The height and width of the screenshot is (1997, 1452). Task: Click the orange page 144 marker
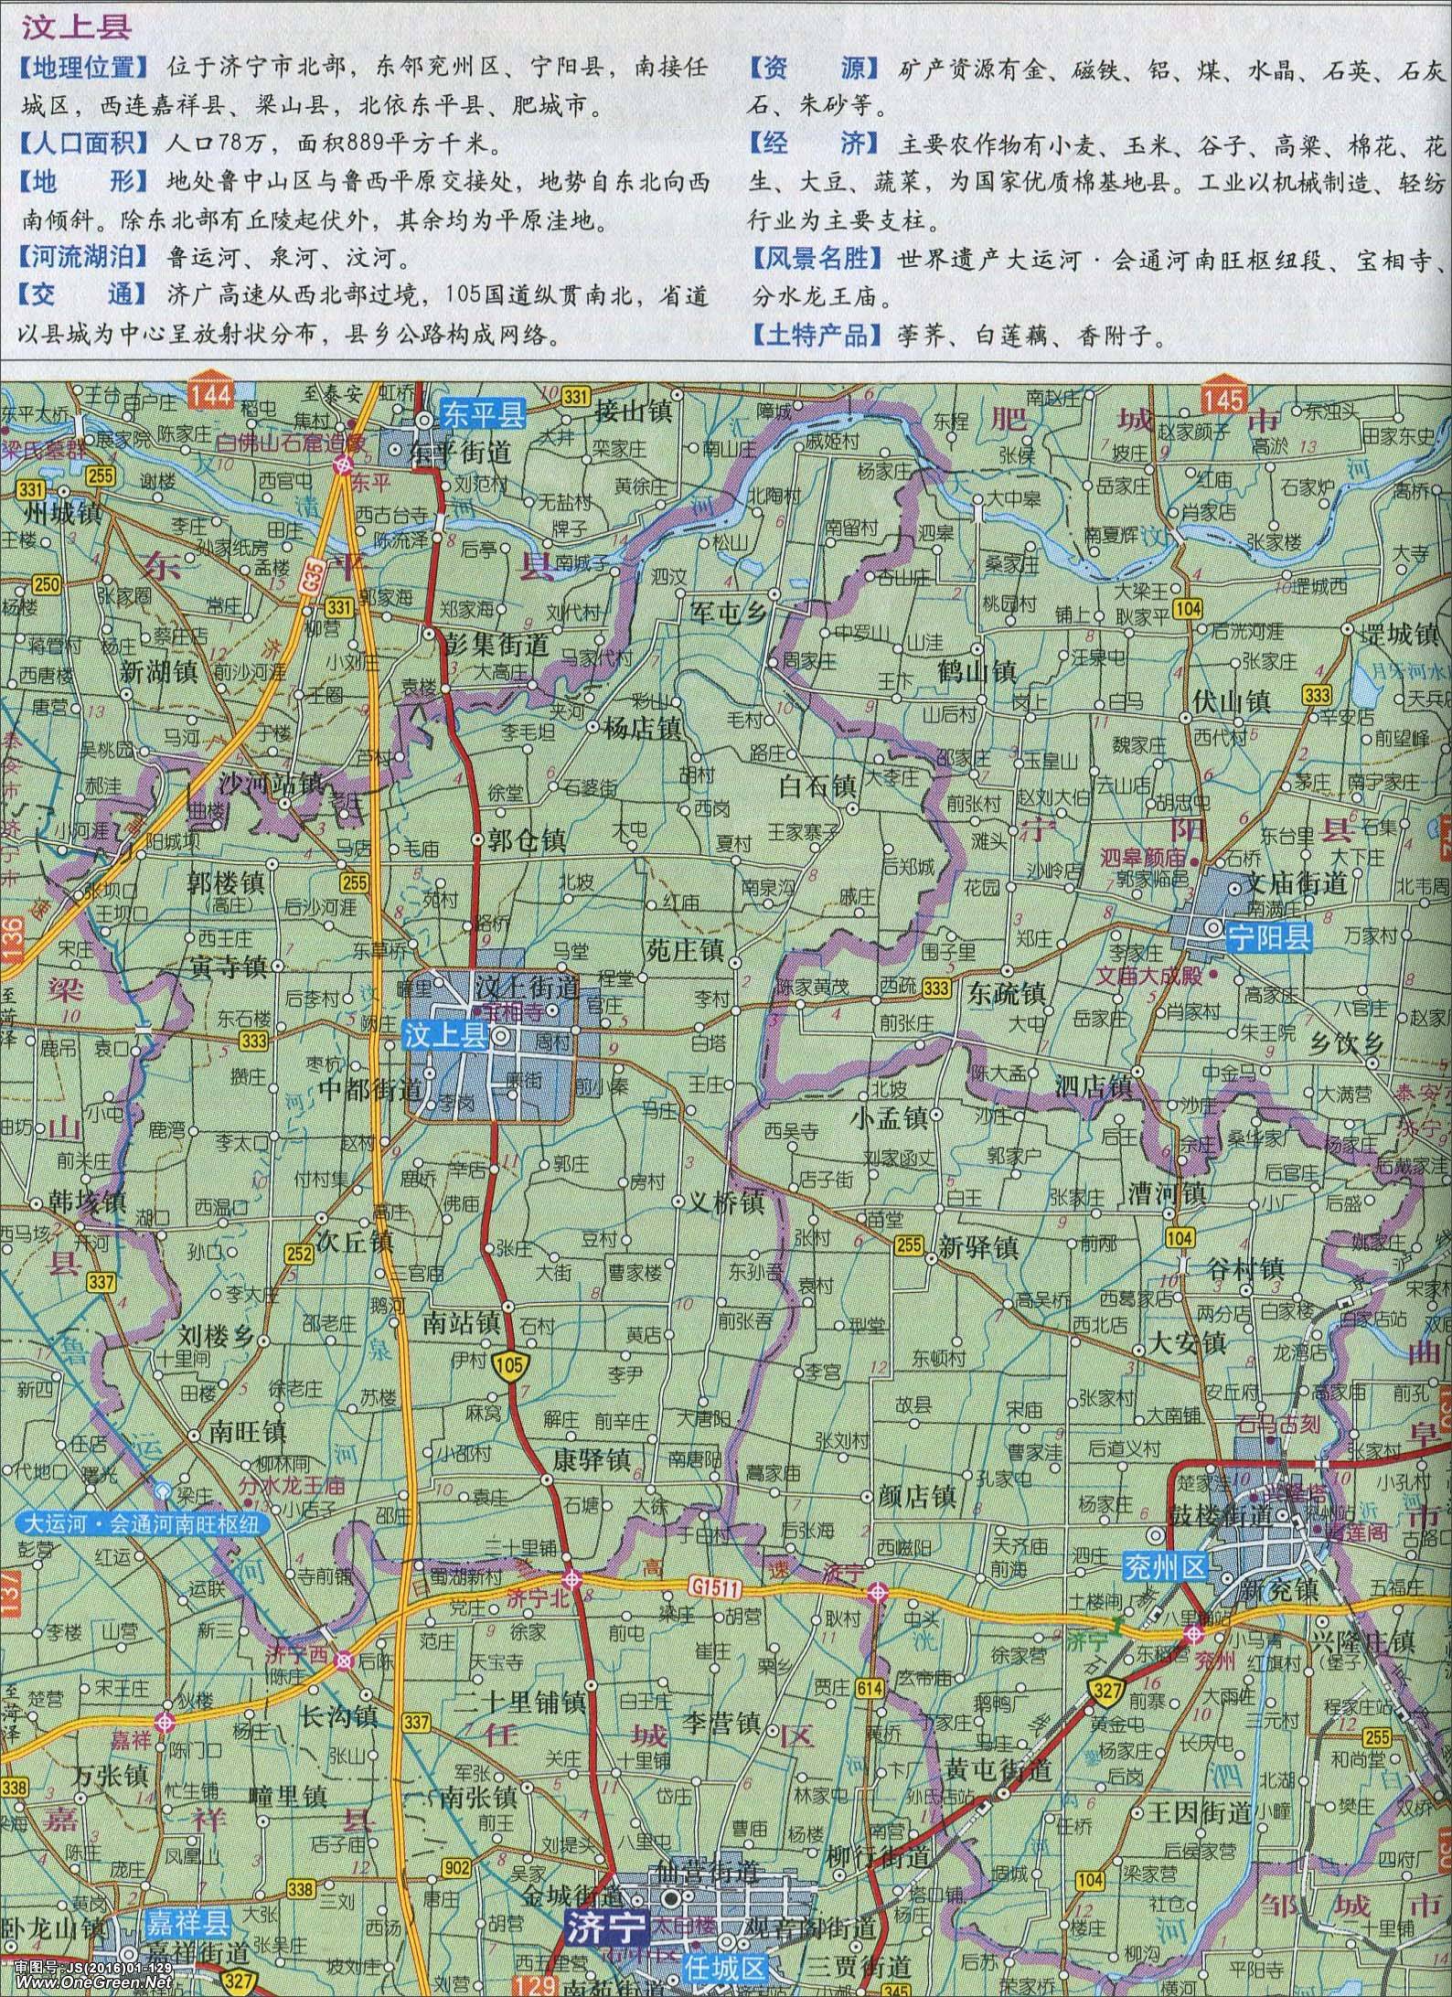[x=211, y=393]
